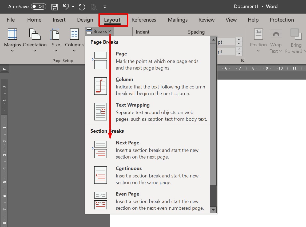Switch to the Review tab

[x=206, y=20]
